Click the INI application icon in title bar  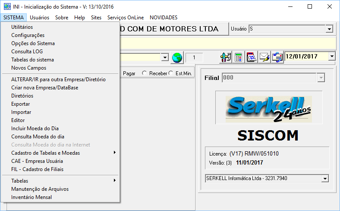[7, 7]
